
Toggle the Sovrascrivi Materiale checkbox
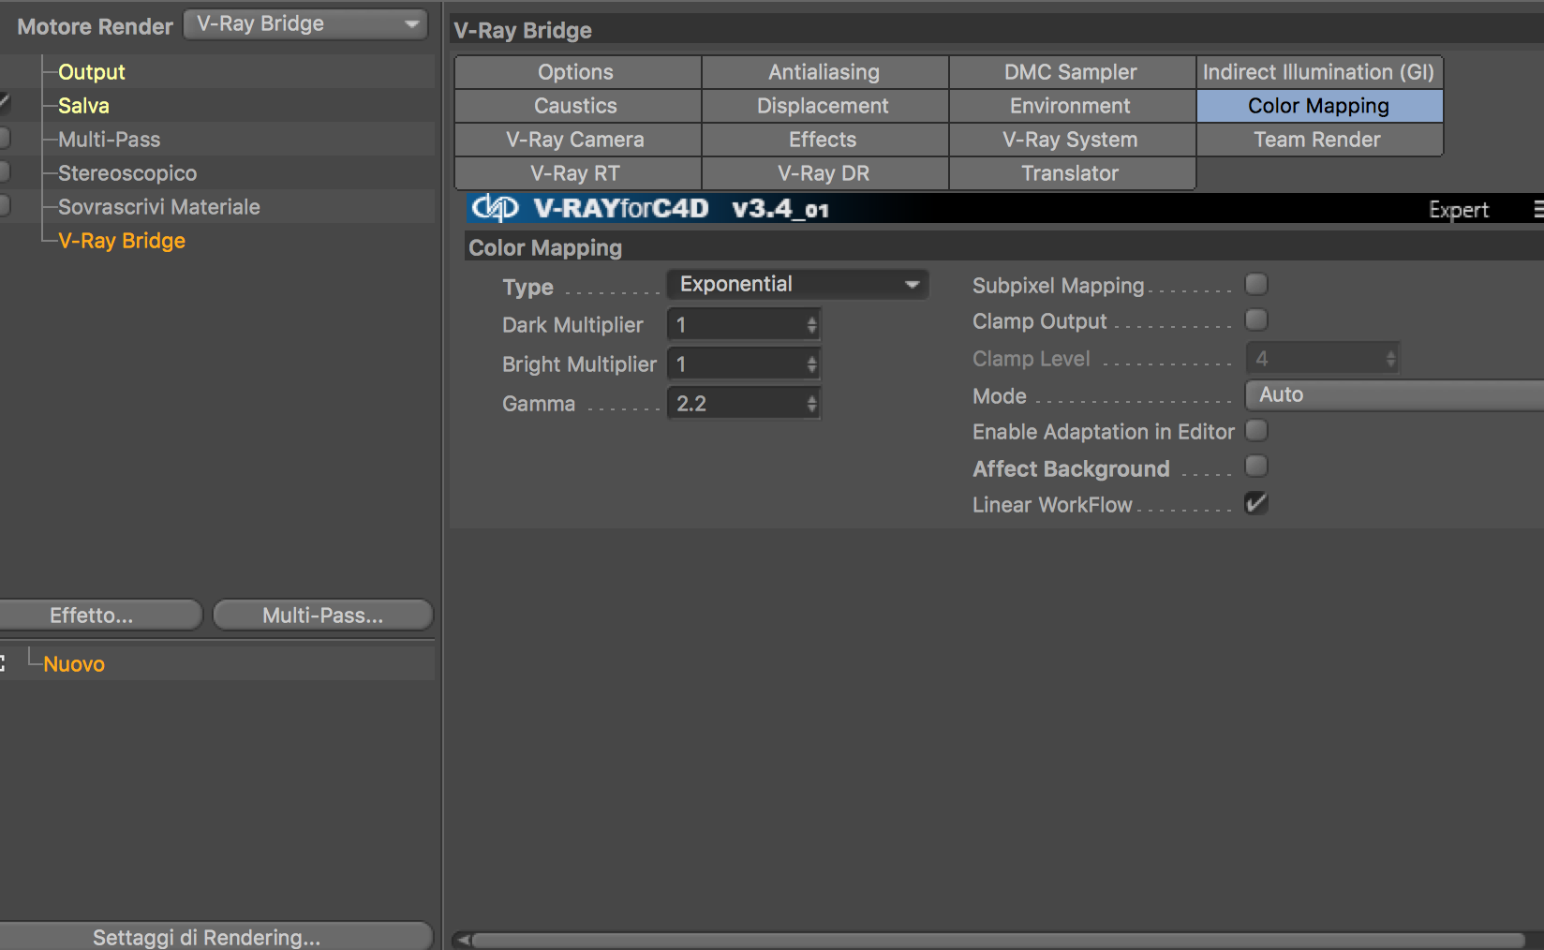4,205
